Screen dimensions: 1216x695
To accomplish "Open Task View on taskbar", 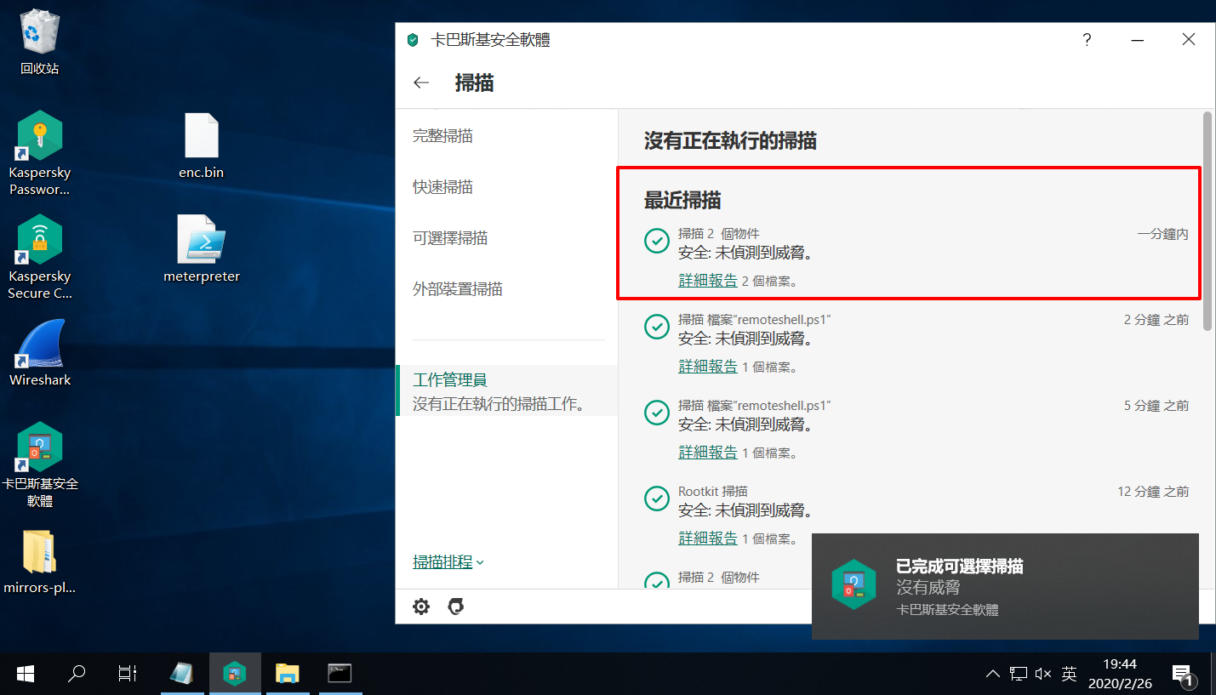I will point(128,674).
